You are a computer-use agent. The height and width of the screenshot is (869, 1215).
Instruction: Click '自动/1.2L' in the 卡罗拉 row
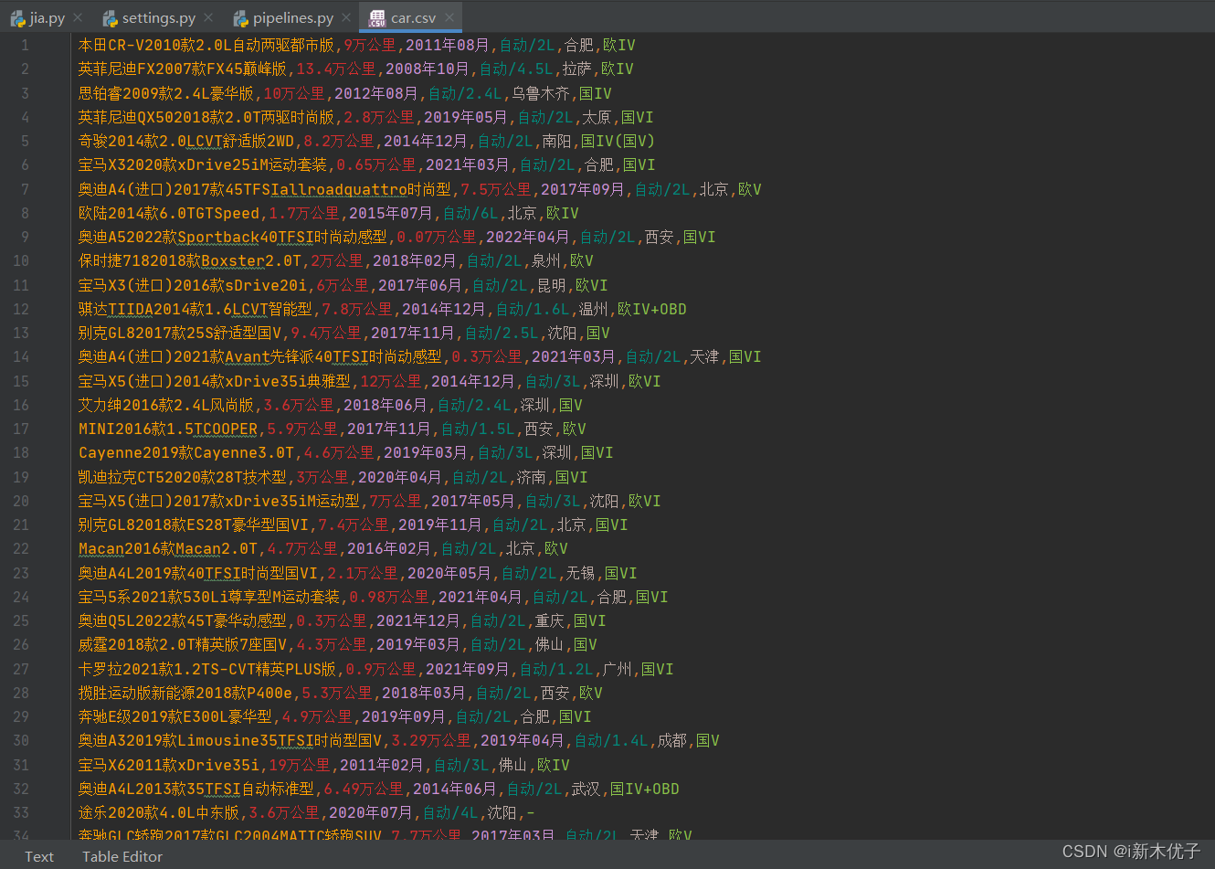pyautogui.click(x=556, y=669)
